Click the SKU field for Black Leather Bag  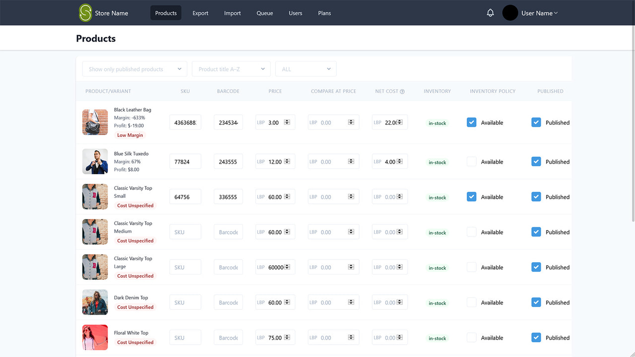point(185,122)
